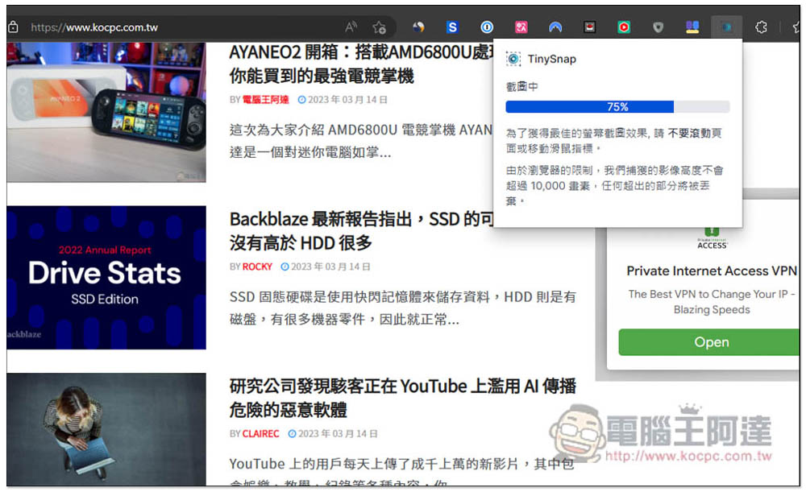Open the gray shield extension icon
806x492 pixels.
[x=658, y=27]
